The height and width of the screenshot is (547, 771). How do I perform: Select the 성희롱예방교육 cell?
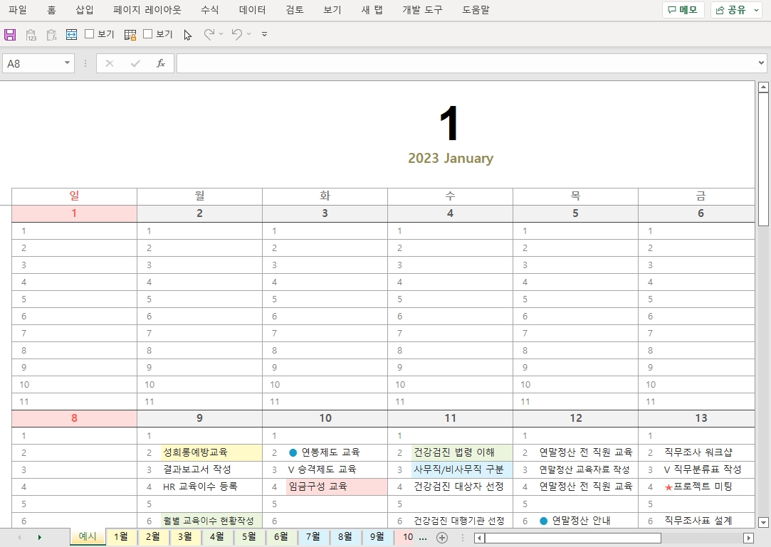211,452
